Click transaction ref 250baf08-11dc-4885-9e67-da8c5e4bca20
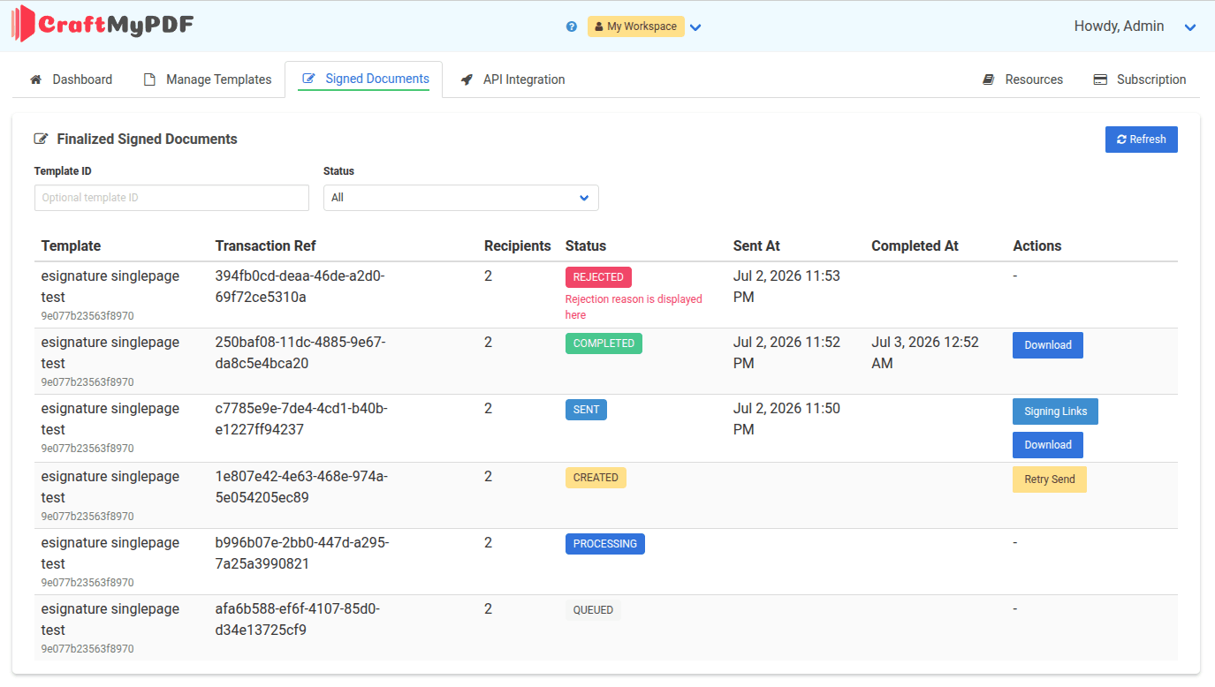 pyautogui.click(x=300, y=352)
